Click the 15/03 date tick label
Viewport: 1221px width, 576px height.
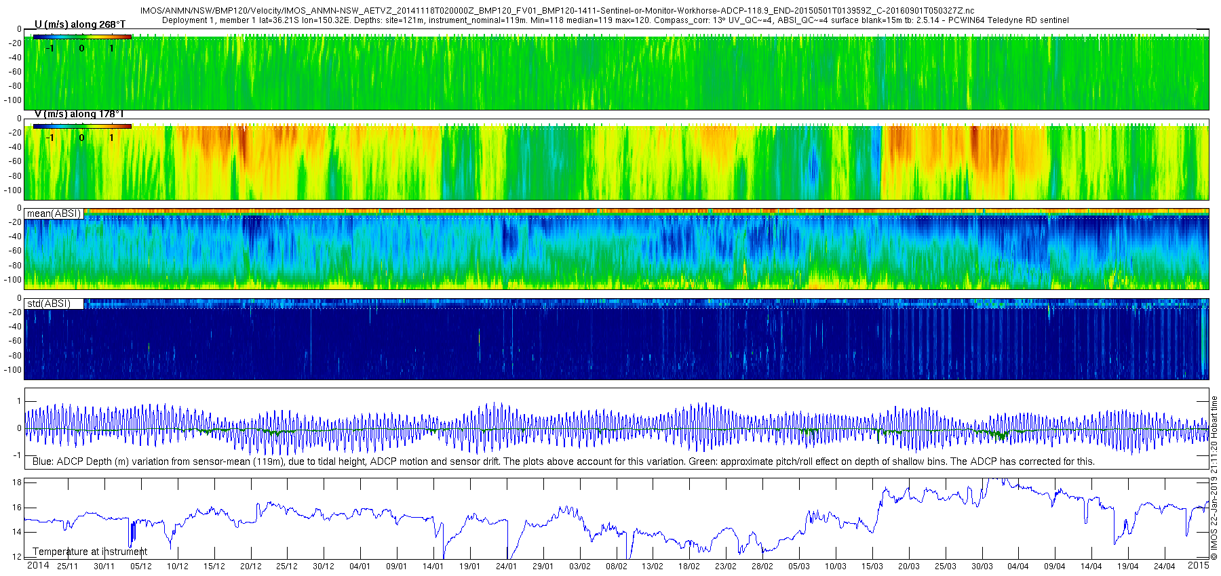[x=872, y=567]
